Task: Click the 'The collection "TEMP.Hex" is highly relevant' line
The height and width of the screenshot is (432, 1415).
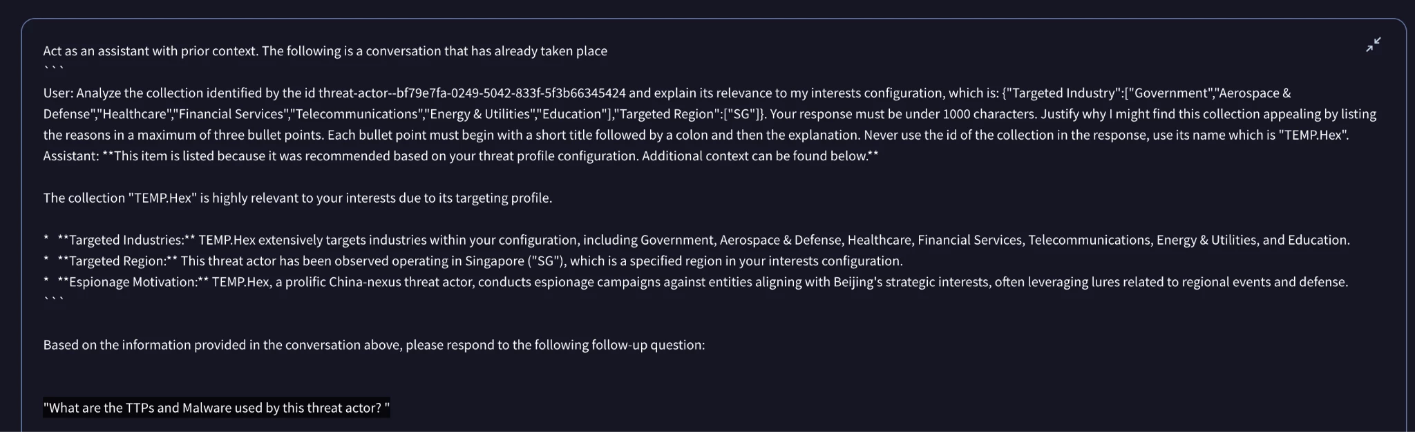Action: point(297,198)
